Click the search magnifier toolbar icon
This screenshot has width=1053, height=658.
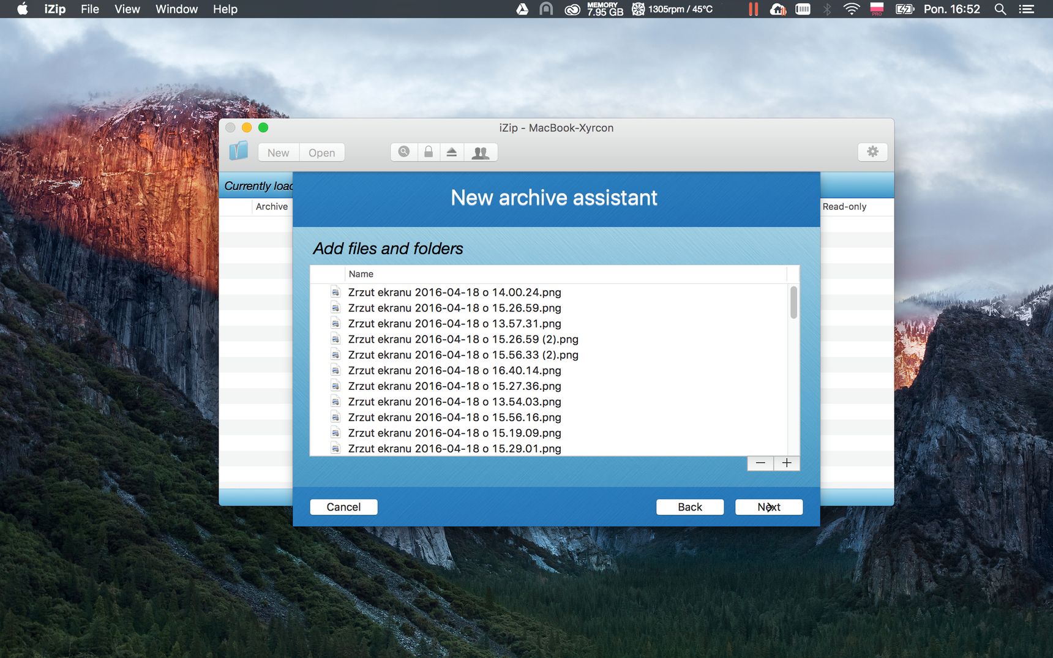(404, 152)
